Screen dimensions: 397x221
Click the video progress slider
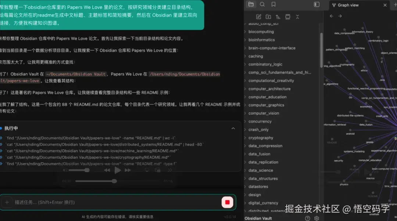(114, 181)
